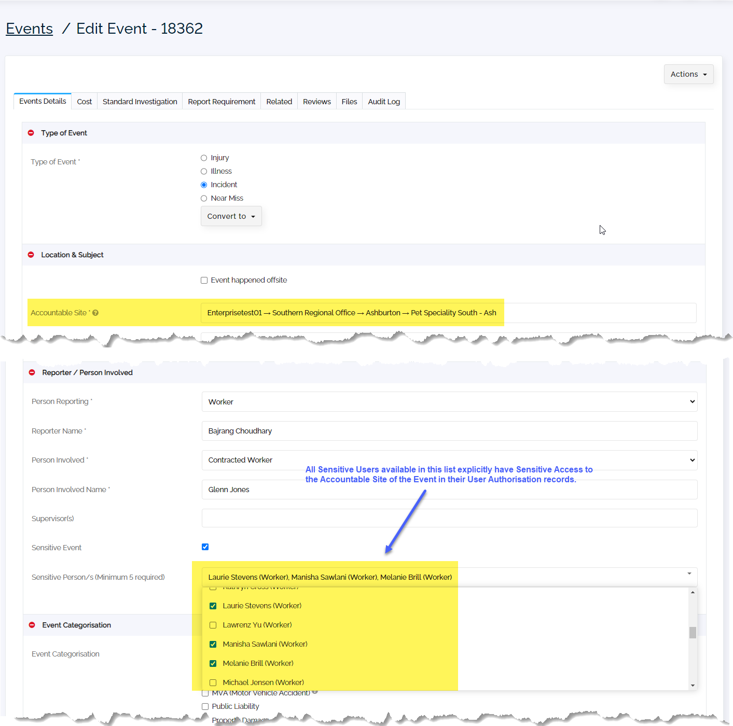Toggle the Sensitive Person/s multi-select dropdown
Image resolution: width=733 pixels, height=726 pixels.
[450, 577]
